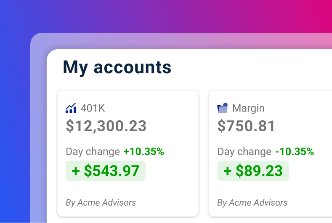
Task: Click By Acme Advisors under 401K card
Action: pos(101,203)
